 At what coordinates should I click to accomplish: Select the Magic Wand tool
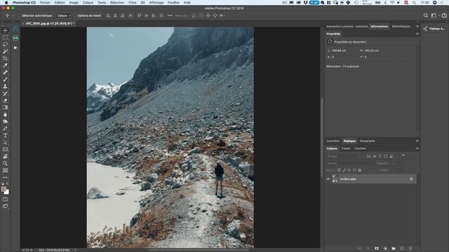point(5,51)
